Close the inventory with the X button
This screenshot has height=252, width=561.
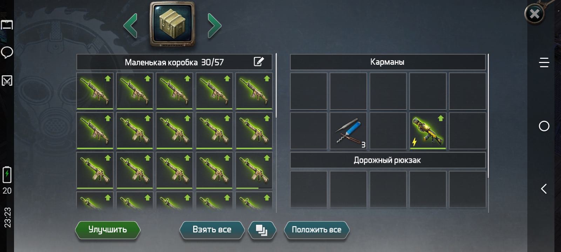[x=534, y=14]
